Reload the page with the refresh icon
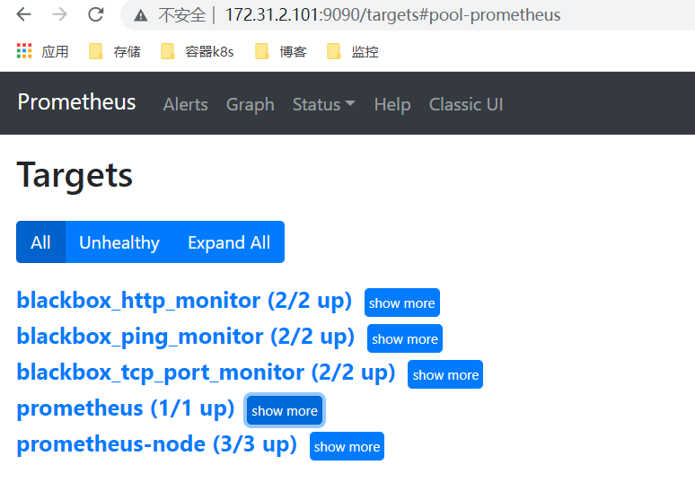 coord(95,14)
